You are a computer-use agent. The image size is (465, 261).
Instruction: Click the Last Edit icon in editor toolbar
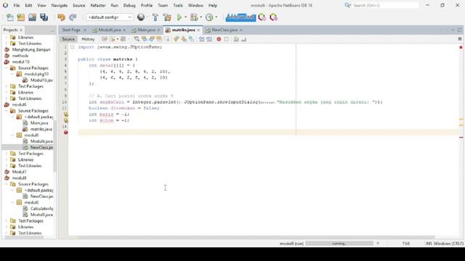click(105, 39)
